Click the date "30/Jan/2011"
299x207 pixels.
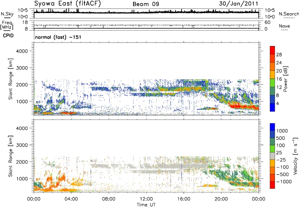238,4
